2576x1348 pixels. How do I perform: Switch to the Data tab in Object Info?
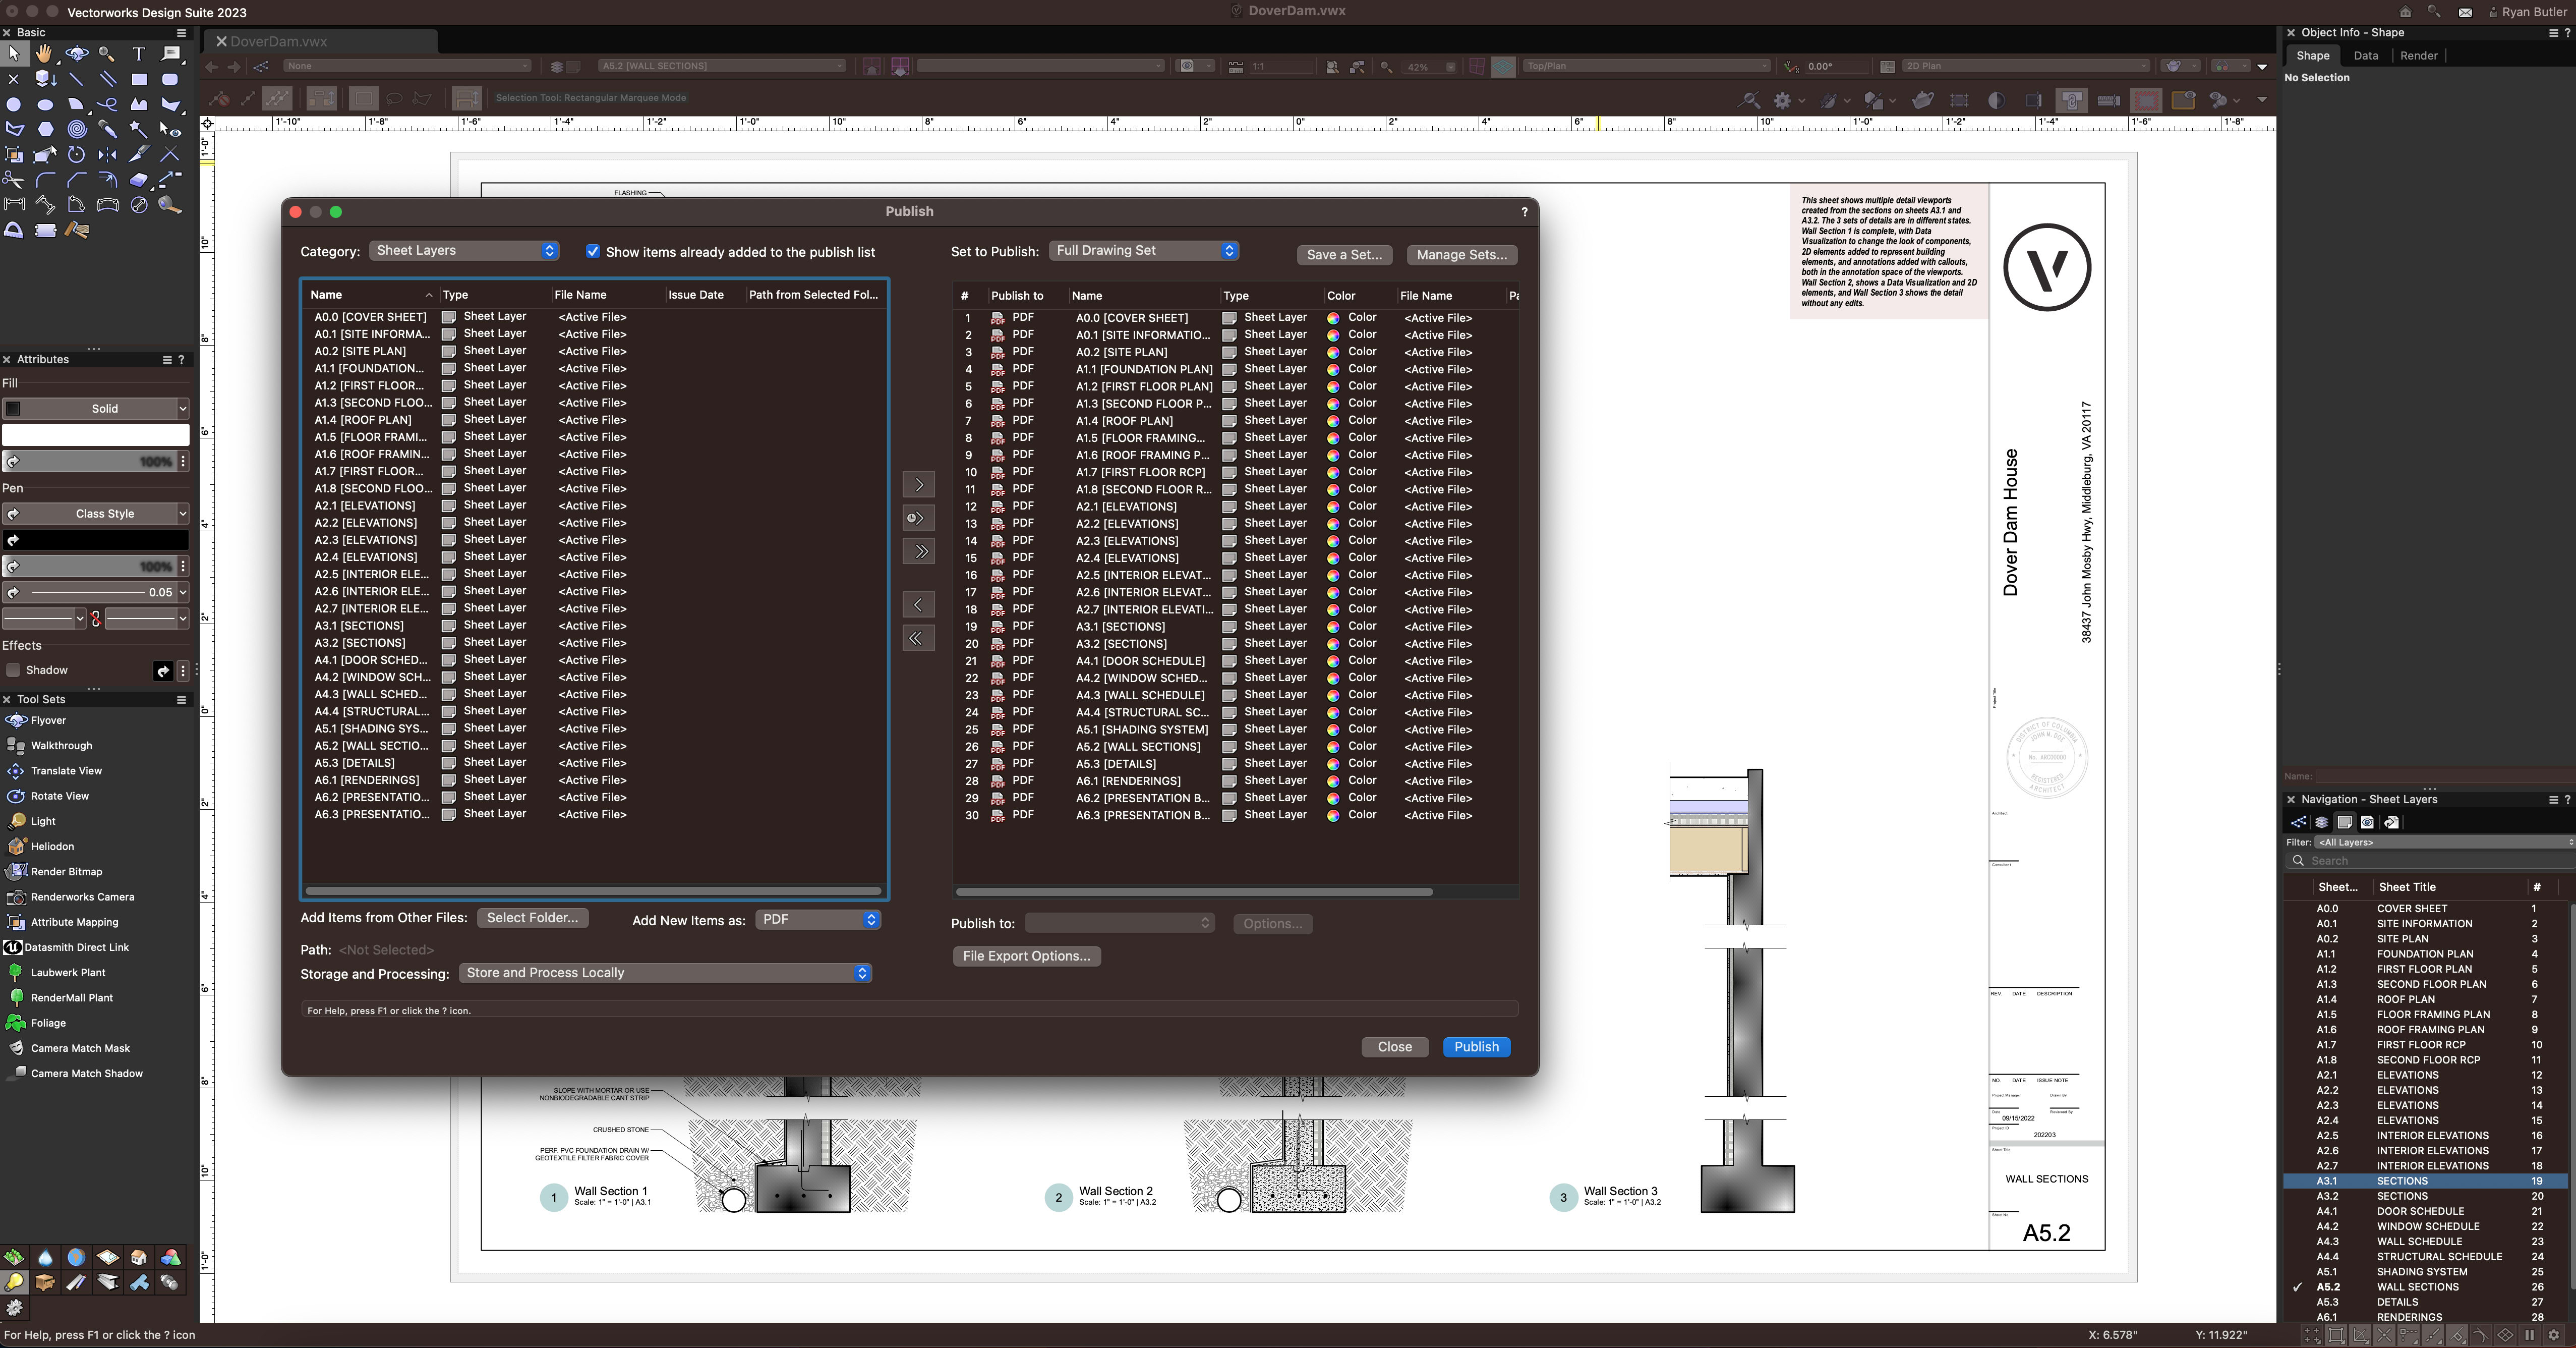(2365, 56)
